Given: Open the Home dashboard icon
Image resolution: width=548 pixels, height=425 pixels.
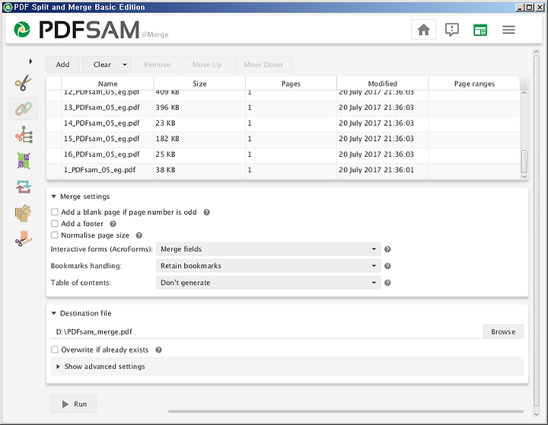Looking at the screenshot, I should pyautogui.click(x=423, y=30).
